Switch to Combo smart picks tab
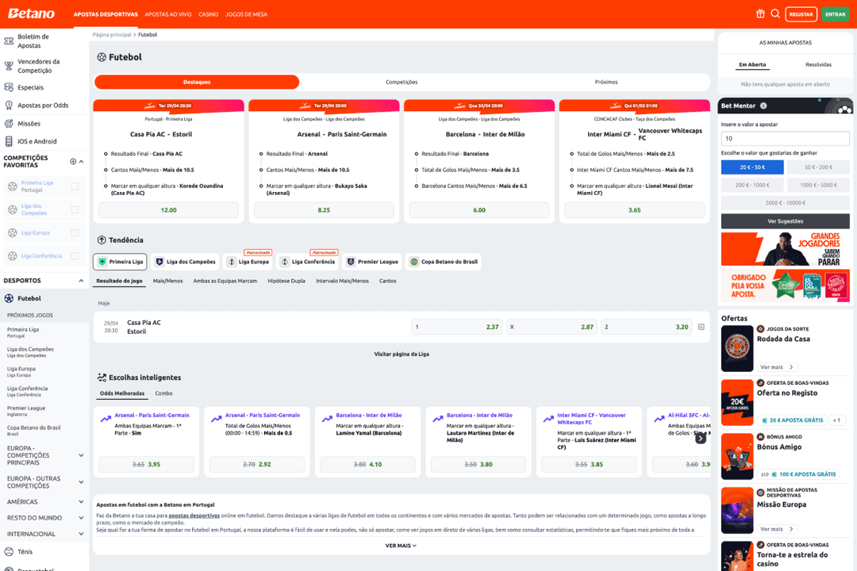The height and width of the screenshot is (571, 857). coord(163,393)
